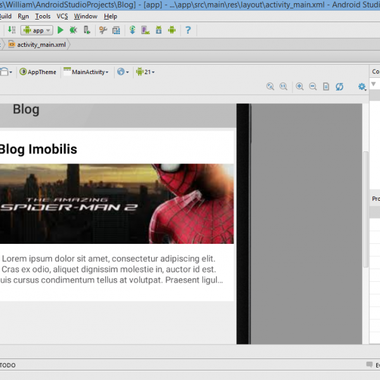Zoom in on the layout preview
Screen dimensions: 380x380
(x=300, y=87)
